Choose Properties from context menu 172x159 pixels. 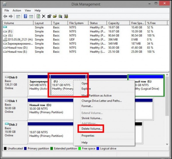coord(88,136)
